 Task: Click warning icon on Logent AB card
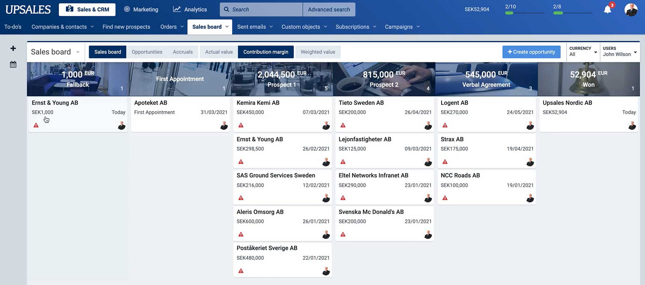(x=445, y=125)
